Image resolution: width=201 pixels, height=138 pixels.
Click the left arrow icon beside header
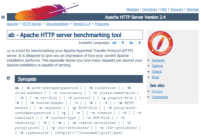tap(3, 17)
